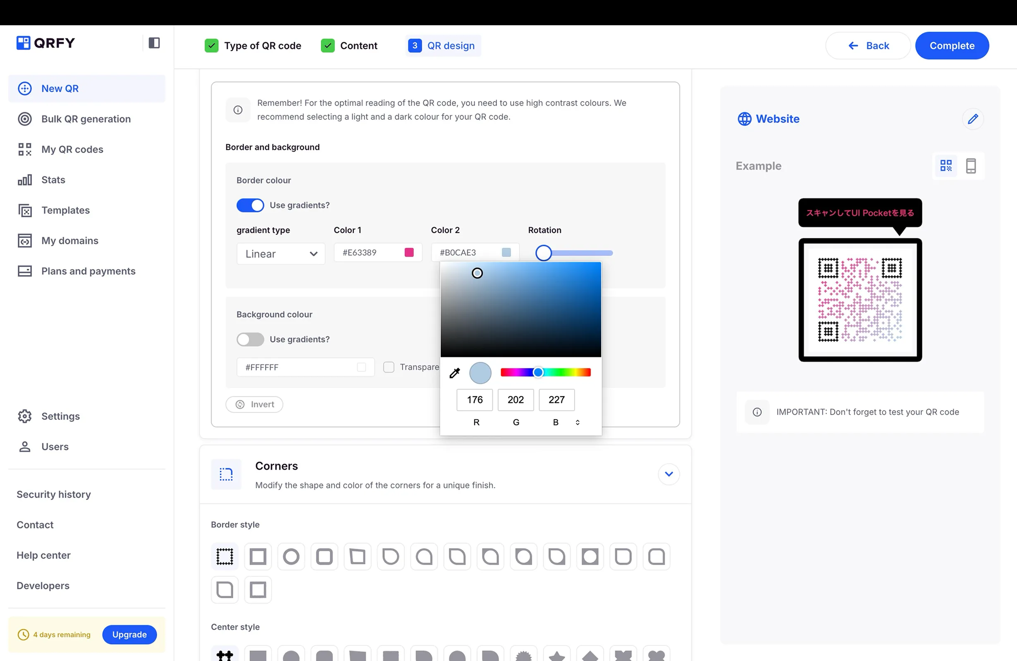Go to the Type of QR code step
1017x661 pixels.
pos(253,46)
